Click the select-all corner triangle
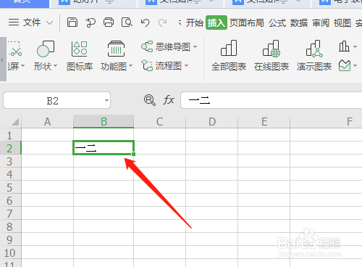Viewport: 362px width, 267px height. click(15, 122)
